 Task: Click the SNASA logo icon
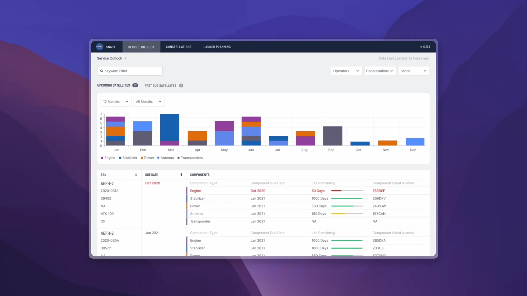pyautogui.click(x=100, y=47)
